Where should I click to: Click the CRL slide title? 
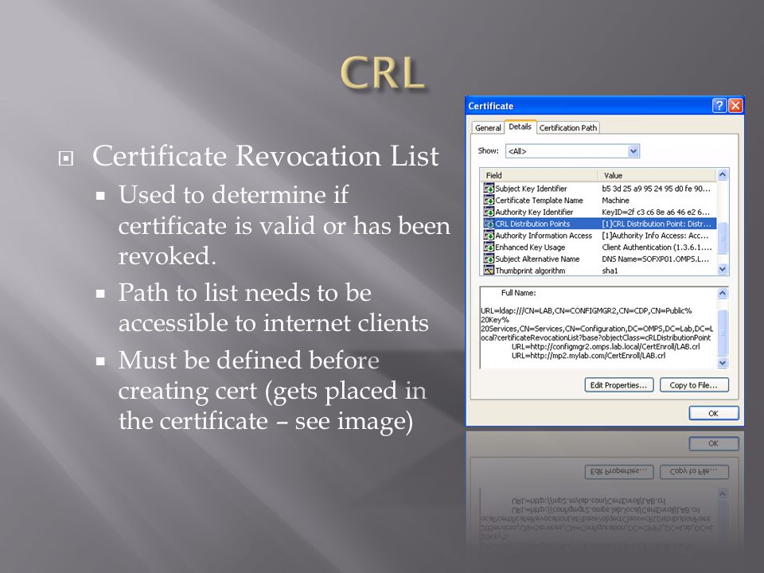click(383, 73)
